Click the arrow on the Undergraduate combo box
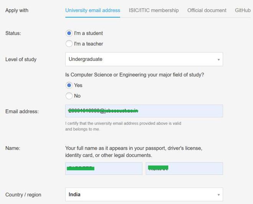The width and height of the screenshot is (253, 204). pyautogui.click(x=219, y=60)
